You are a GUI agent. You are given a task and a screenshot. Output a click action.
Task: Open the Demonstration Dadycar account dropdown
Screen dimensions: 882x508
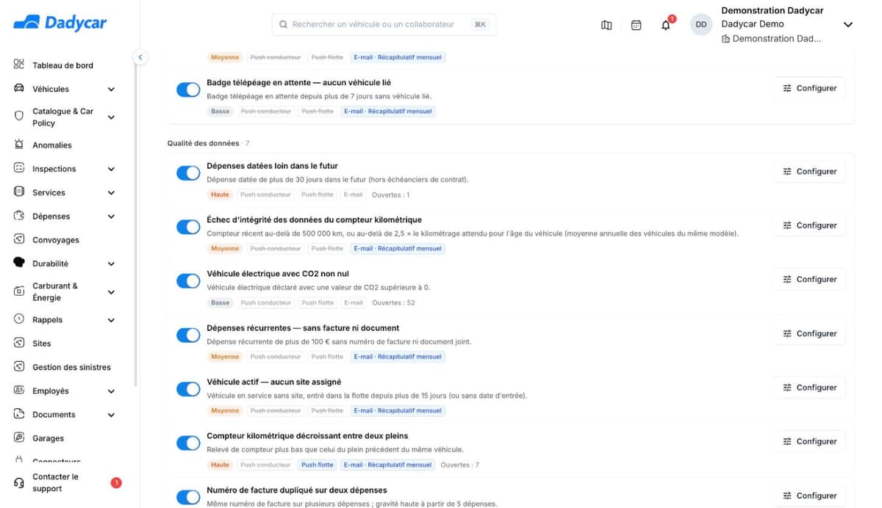(847, 24)
